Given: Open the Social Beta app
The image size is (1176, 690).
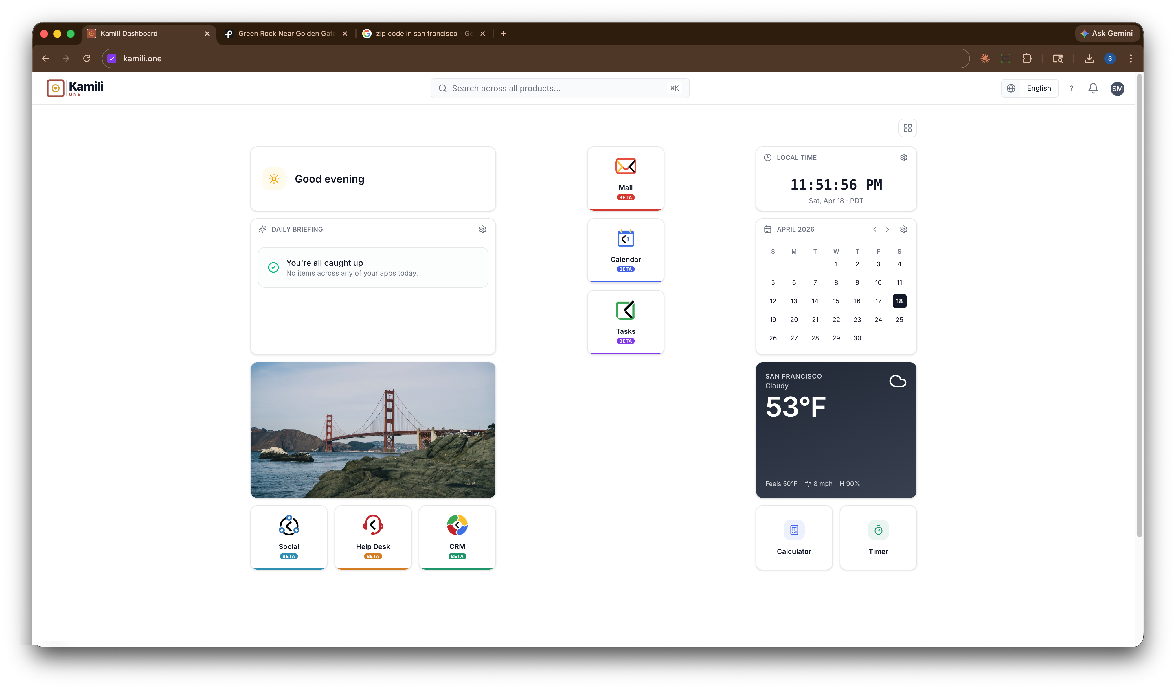Looking at the screenshot, I should click(289, 538).
